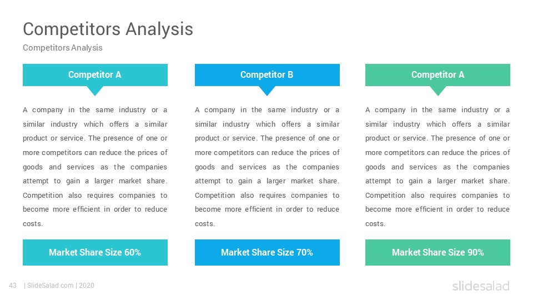Select Market Share Size 70% box
Viewport: 533px width, 300px height.
(x=267, y=252)
